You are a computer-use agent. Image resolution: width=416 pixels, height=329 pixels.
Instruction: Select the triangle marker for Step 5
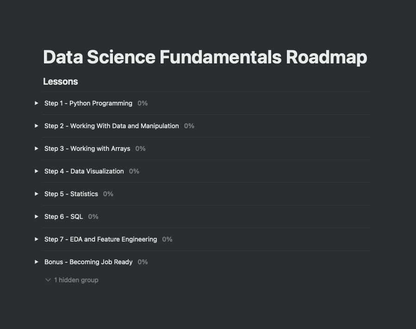pos(37,193)
